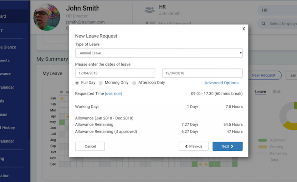
Task: Close the New Leave Request dialog
Action: tap(244, 29)
